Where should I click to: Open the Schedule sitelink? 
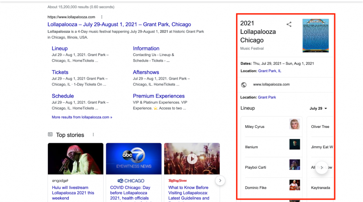click(63, 96)
